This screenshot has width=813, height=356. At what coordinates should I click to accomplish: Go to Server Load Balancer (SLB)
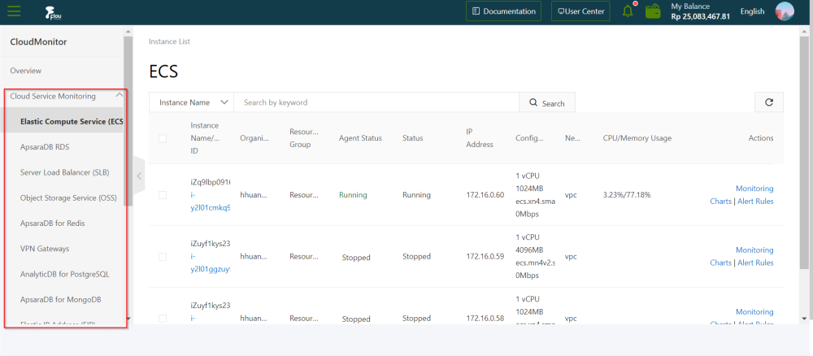coord(65,172)
